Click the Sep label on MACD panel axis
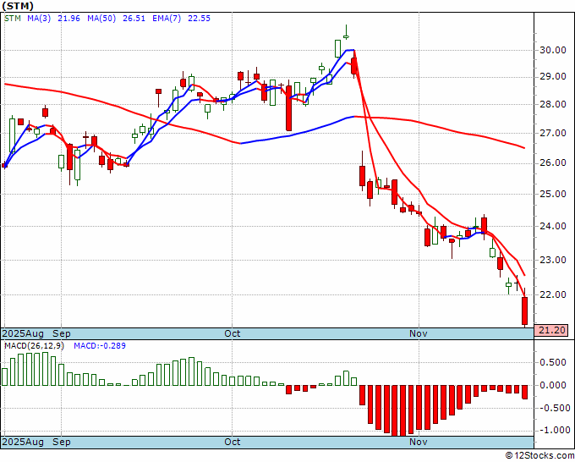The width and height of the screenshot is (575, 462). [x=62, y=442]
